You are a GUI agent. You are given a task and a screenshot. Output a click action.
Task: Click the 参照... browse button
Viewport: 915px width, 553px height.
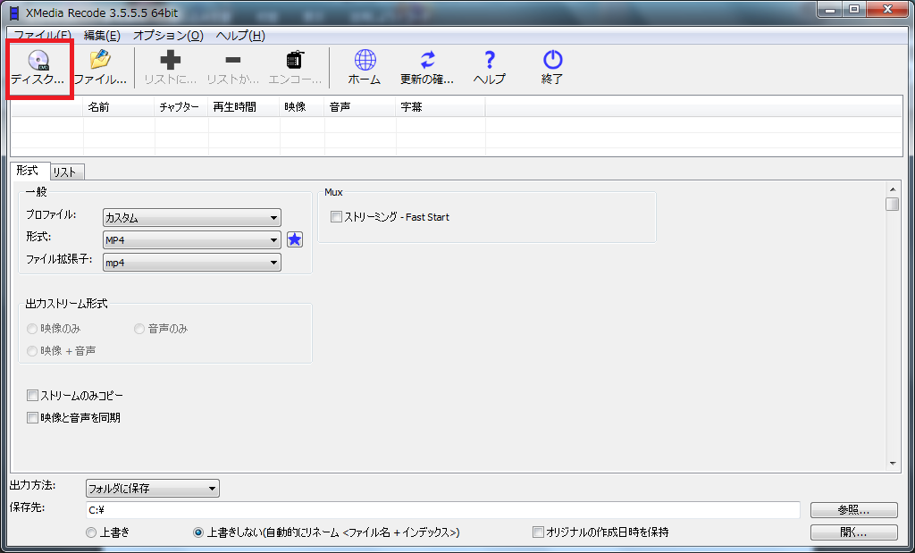[853, 510]
